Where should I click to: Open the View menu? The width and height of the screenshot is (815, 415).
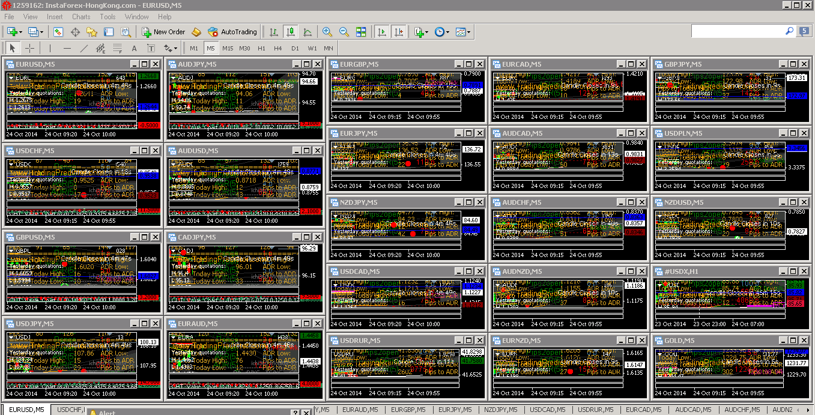click(x=30, y=17)
